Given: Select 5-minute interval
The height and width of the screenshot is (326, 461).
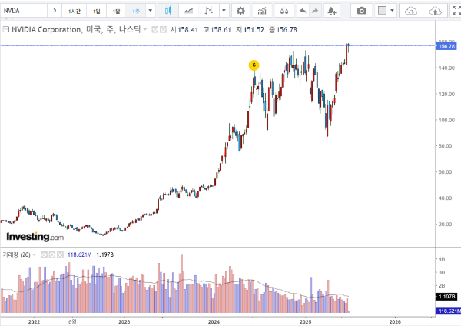Looking at the screenshot, I should pyautogui.click(x=55, y=11).
